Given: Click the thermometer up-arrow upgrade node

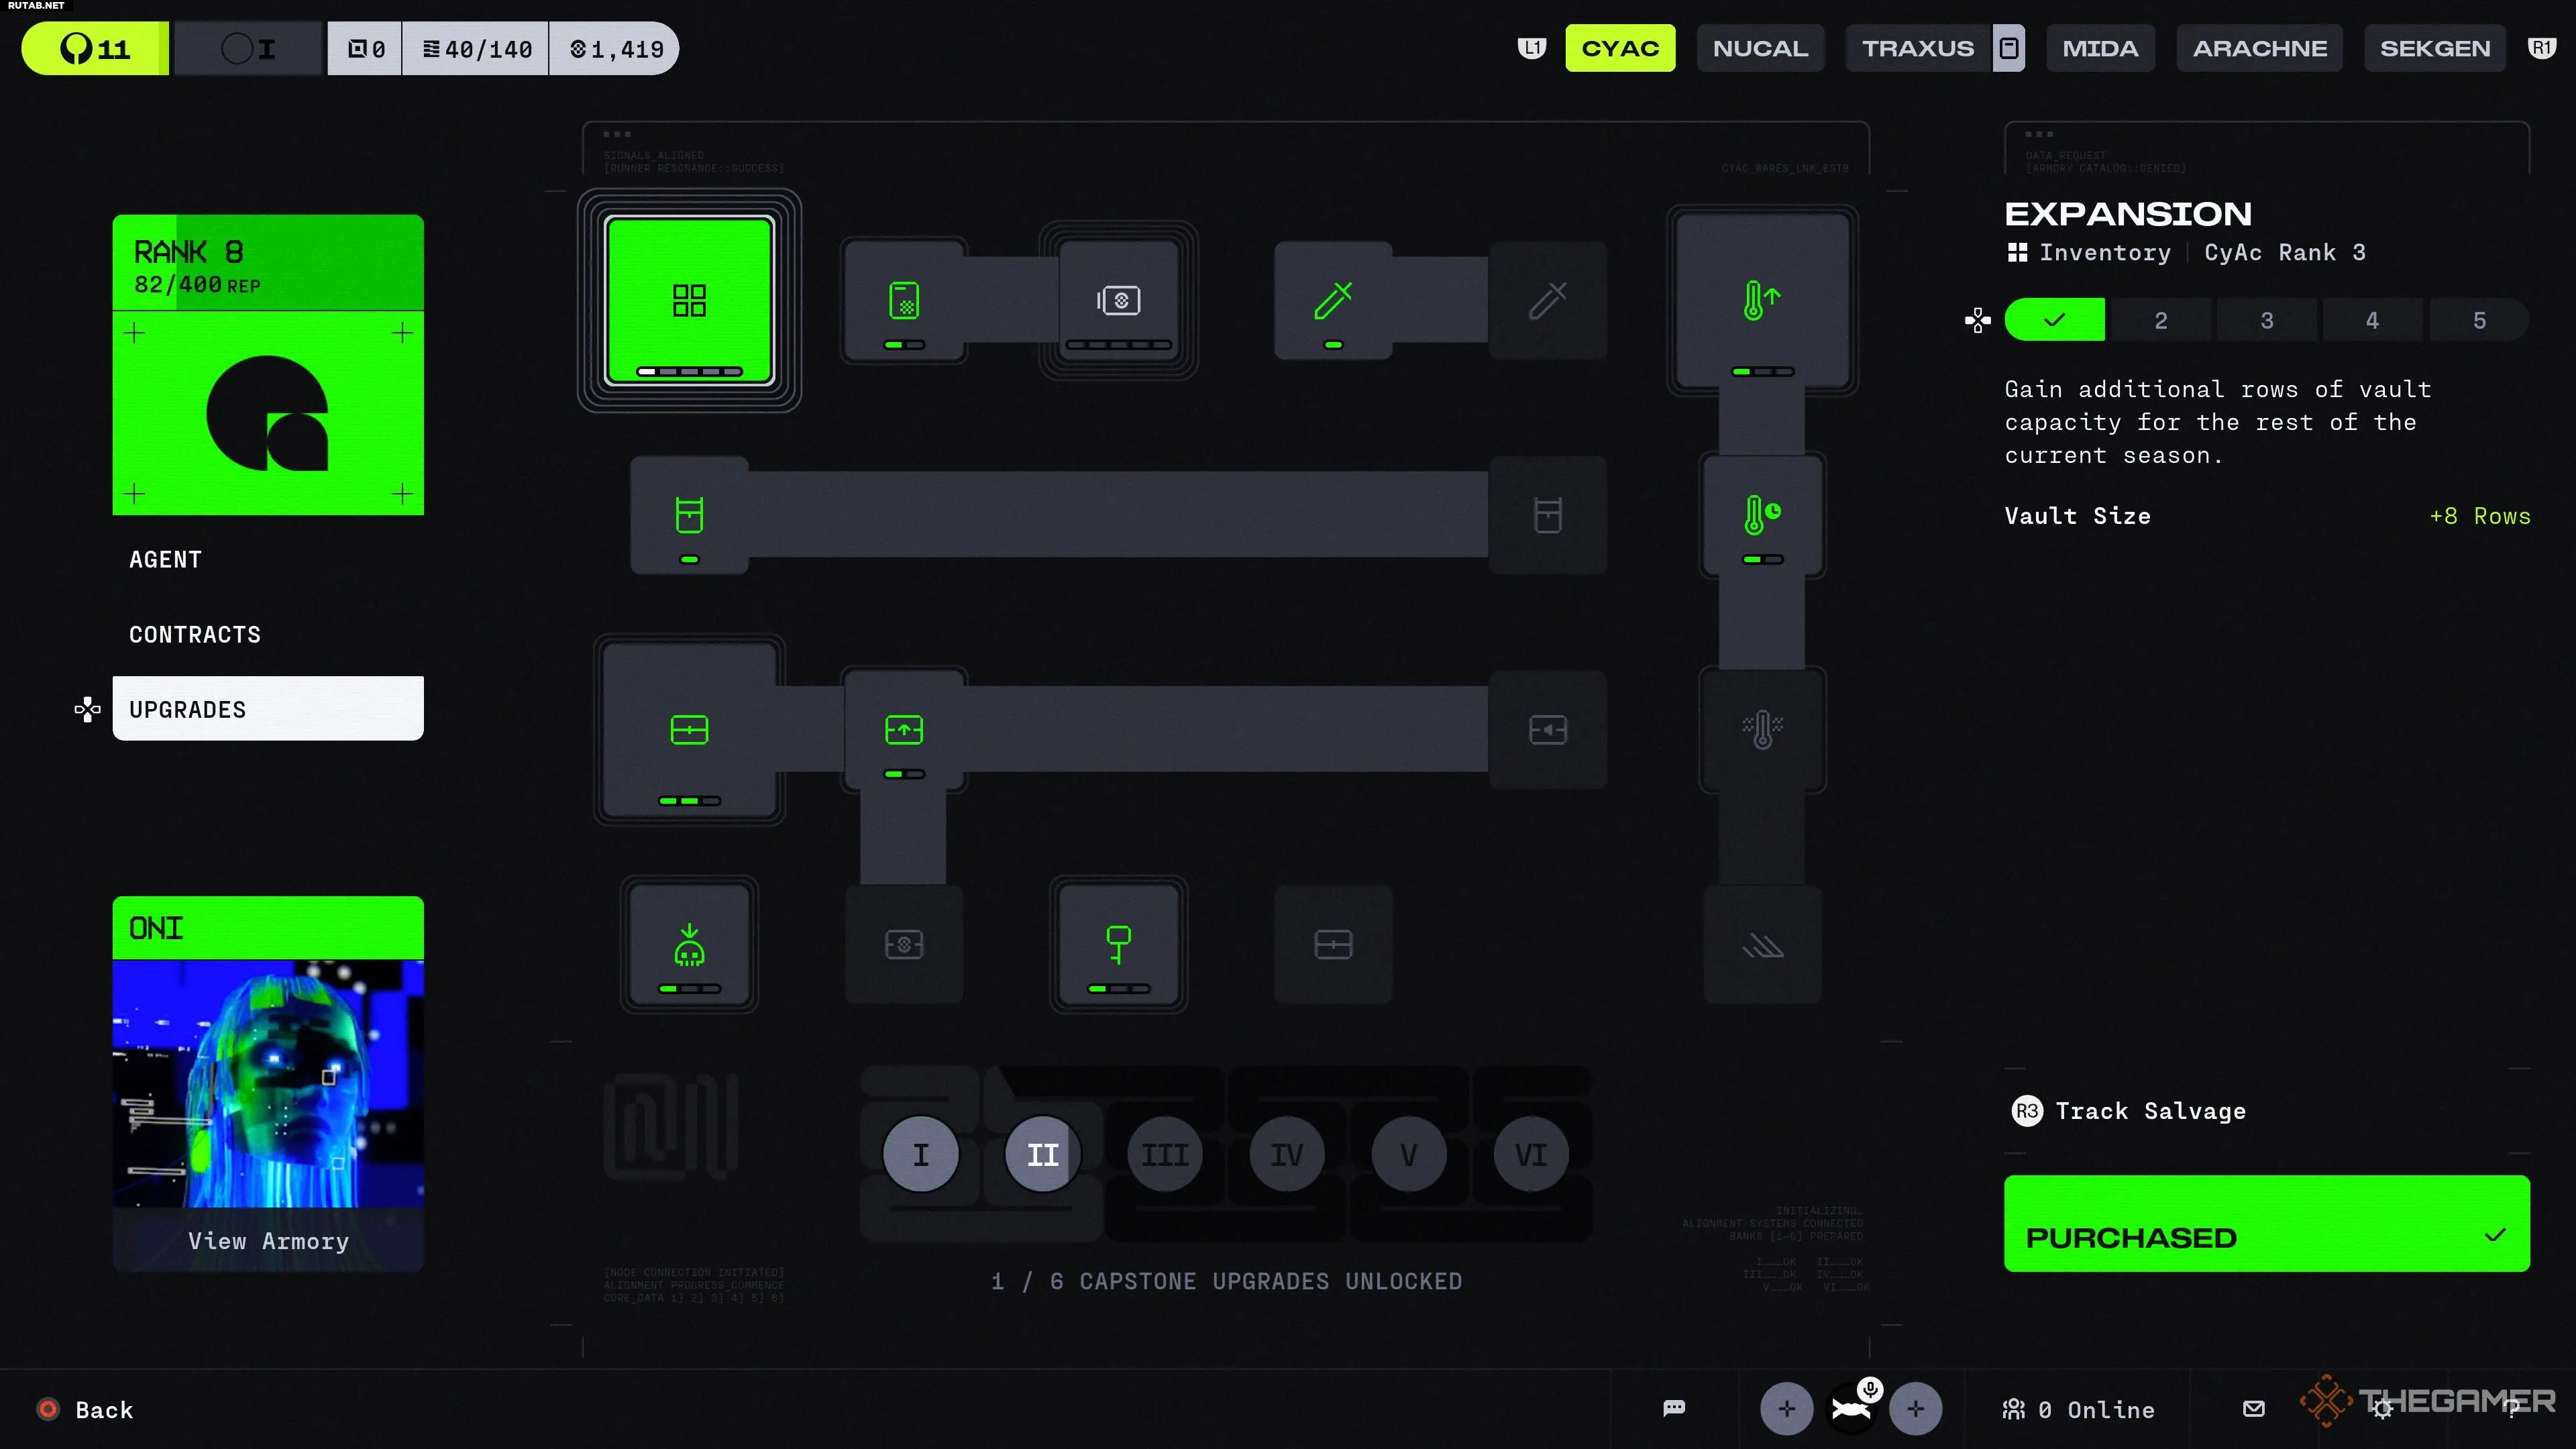Looking at the screenshot, I should tap(1762, 300).
